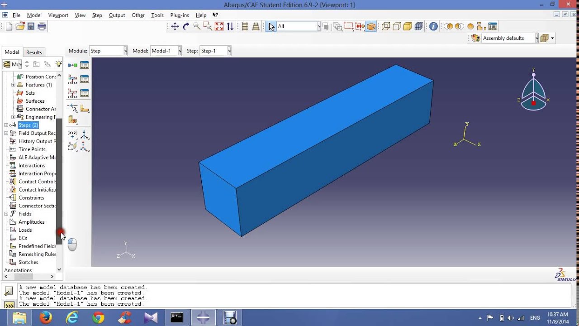
Task: Enable the wireframe render style
Action: (x=386, y=26)
